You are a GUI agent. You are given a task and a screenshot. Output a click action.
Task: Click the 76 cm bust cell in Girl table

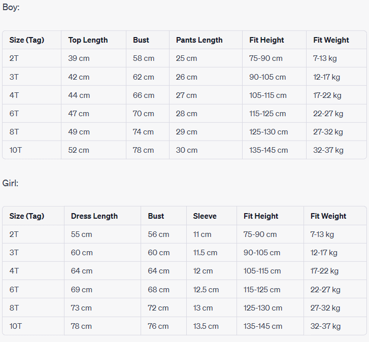click(159, 326)
